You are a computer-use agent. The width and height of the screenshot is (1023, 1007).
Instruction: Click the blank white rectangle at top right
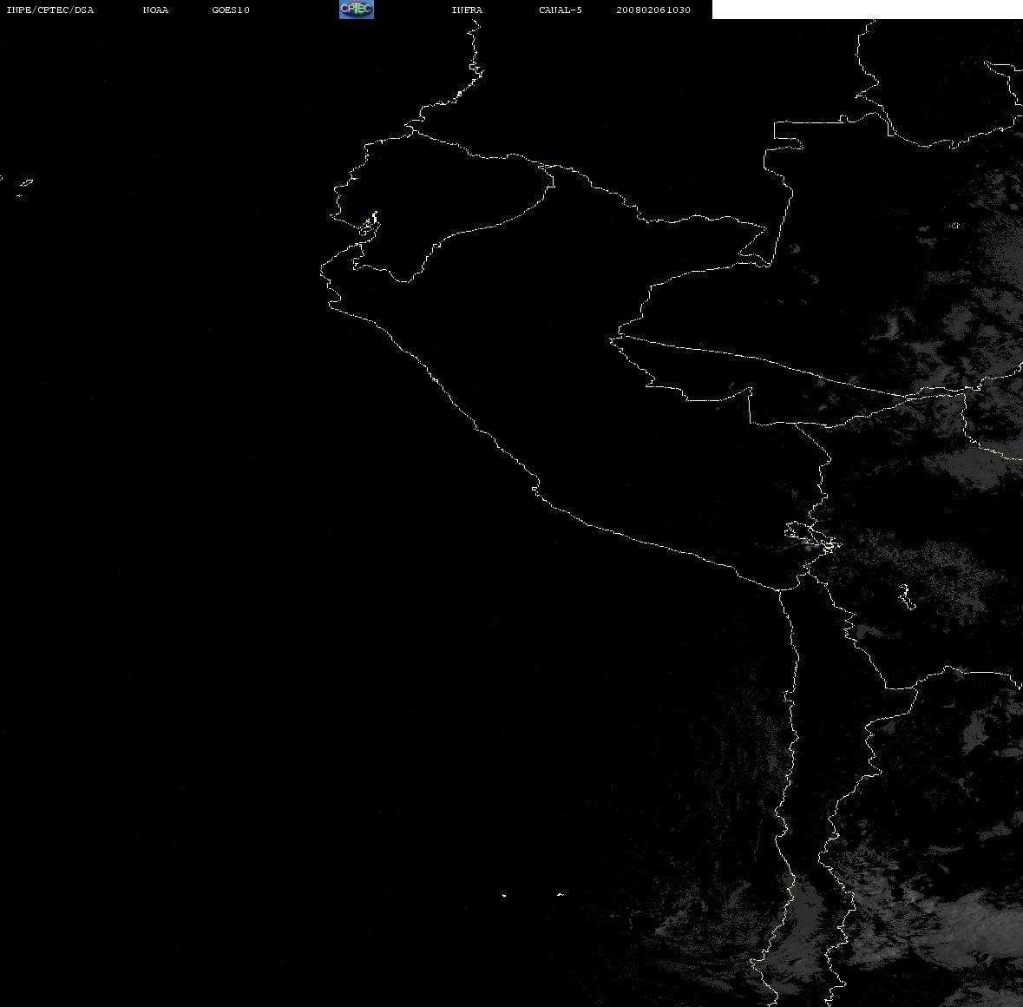tap(867, 10)
